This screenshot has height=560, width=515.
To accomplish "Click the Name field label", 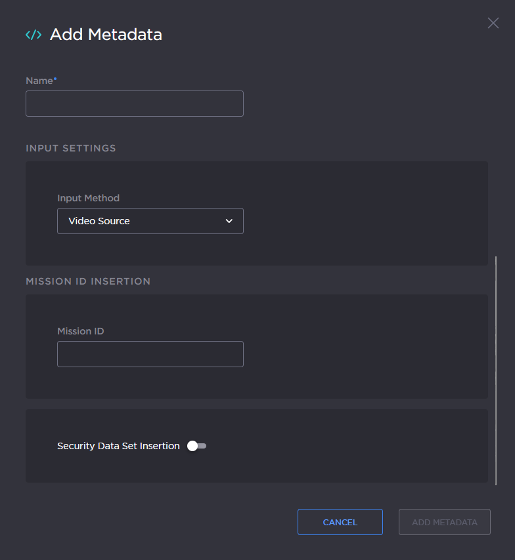I will 38,80.
